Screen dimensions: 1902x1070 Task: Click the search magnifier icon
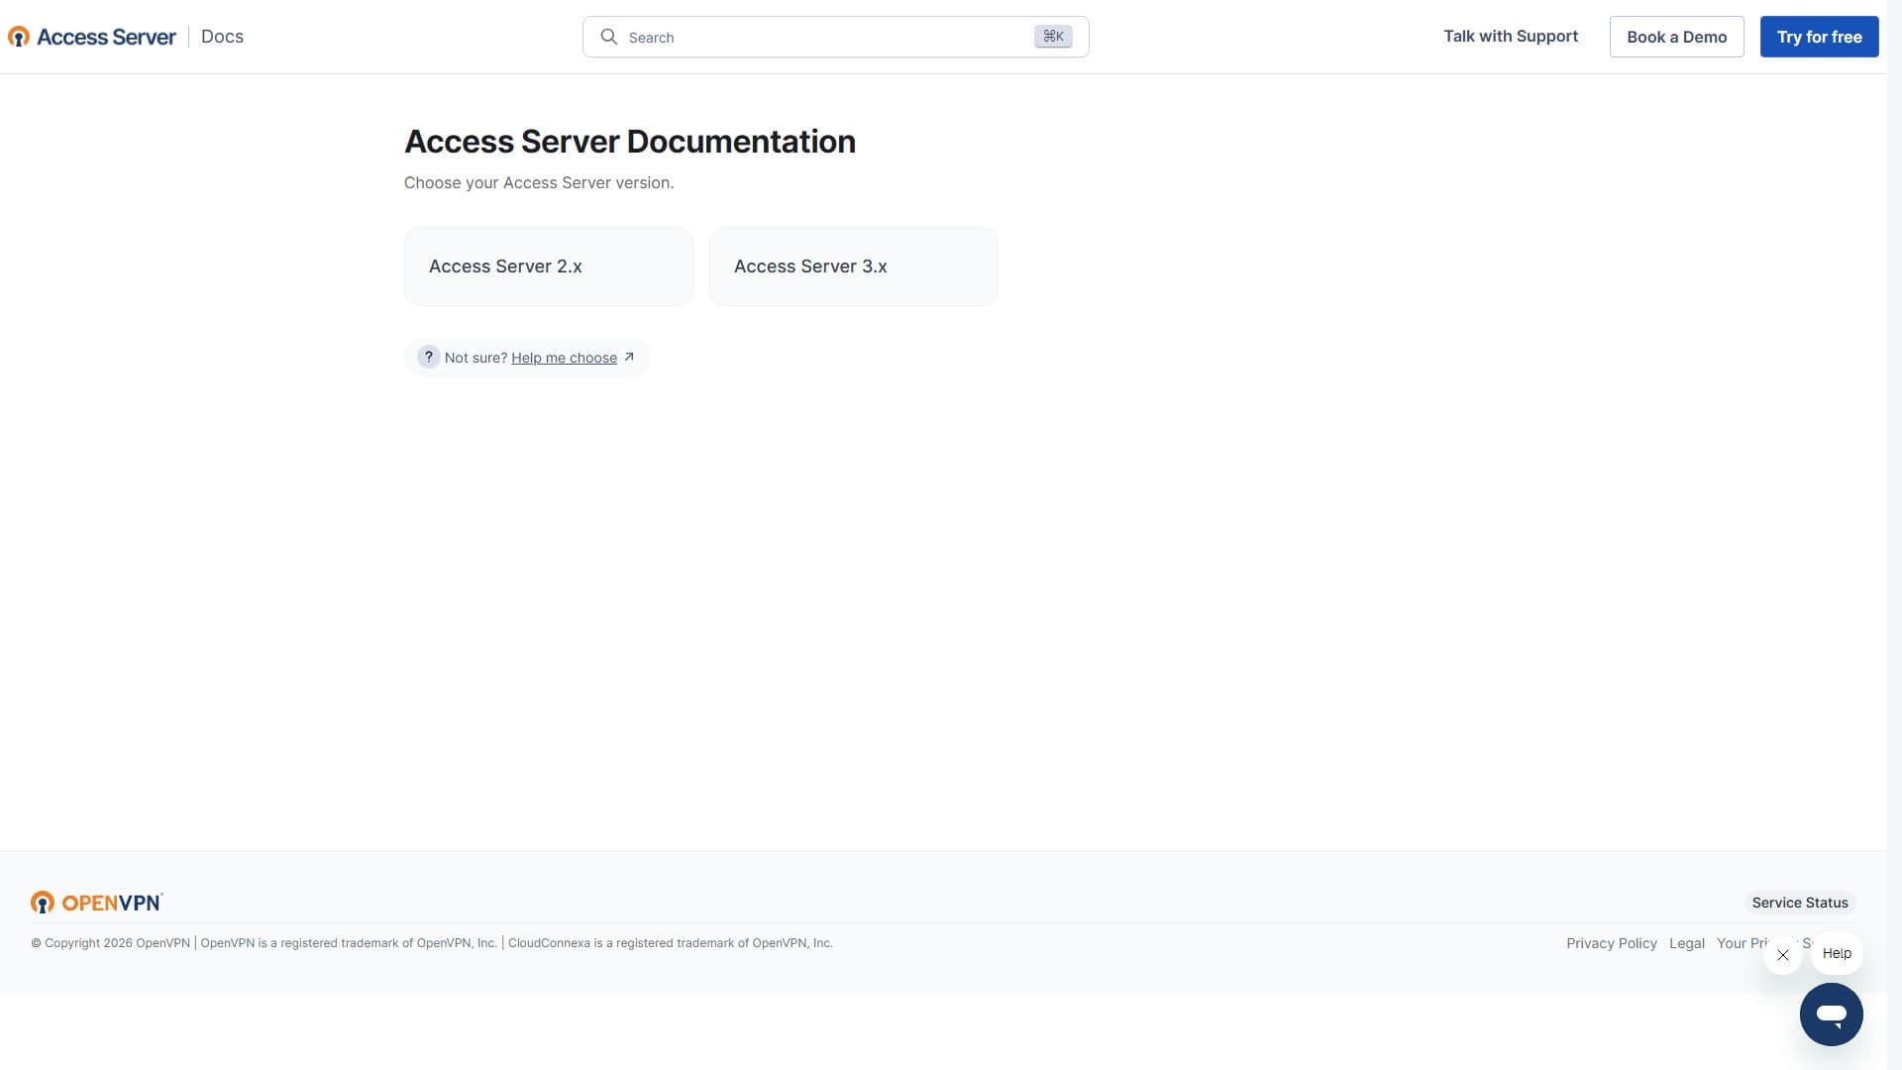click(x=609, y=37)
